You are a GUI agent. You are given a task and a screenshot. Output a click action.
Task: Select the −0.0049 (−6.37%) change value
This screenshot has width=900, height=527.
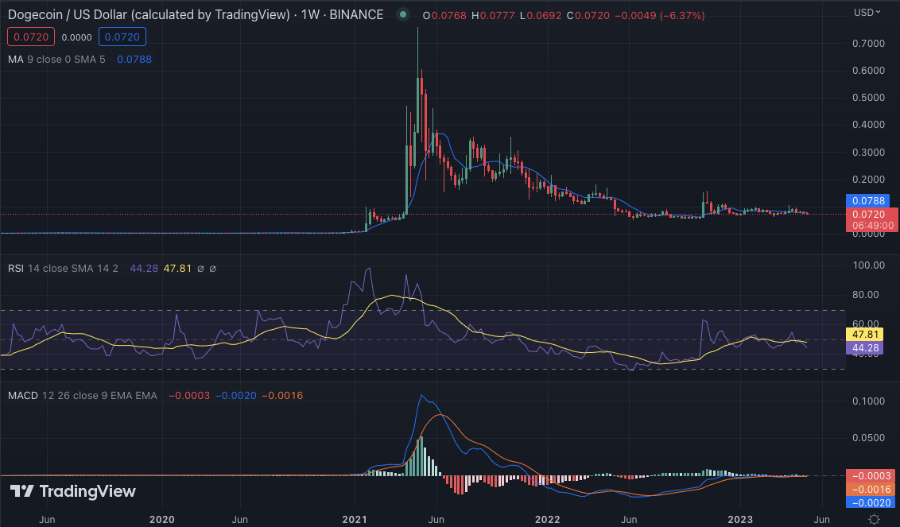[660, 16]
